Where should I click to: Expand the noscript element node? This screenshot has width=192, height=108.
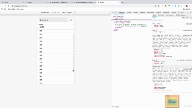pos(114,21)
